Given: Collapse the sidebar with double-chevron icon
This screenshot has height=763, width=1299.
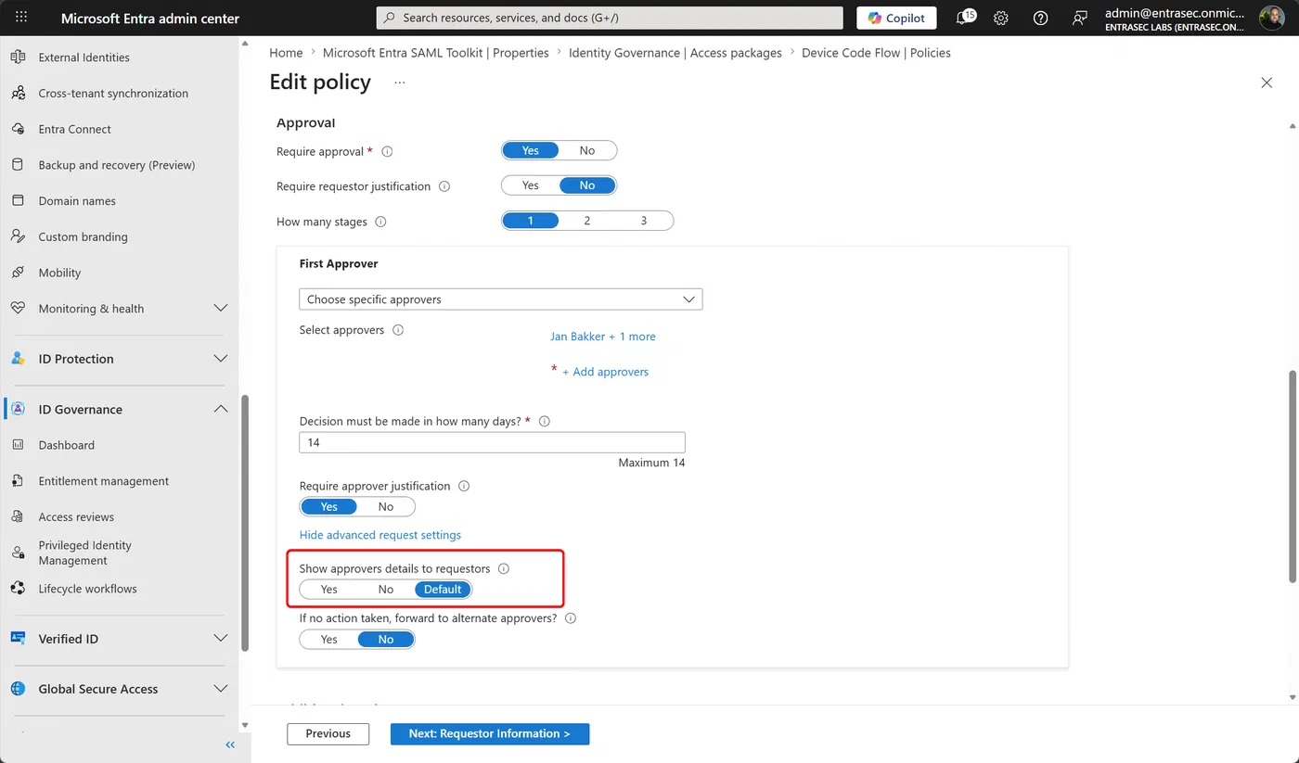Looking at the screenshot, I should pos(230,744).
